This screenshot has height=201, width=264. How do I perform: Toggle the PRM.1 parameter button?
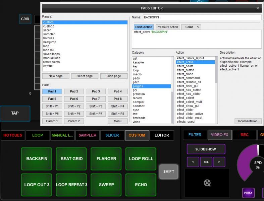(248, 193)
